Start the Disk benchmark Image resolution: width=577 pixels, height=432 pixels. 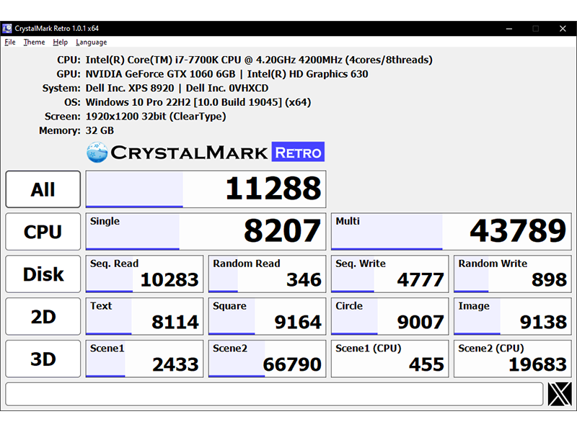click(43, 274)
